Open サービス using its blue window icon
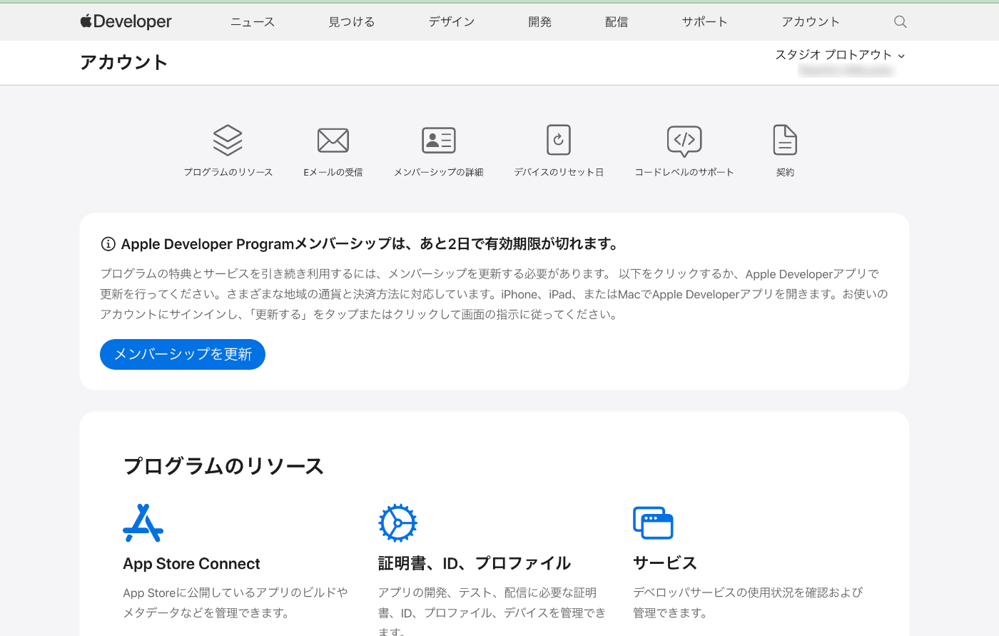Viewport: 999px width, 636px height. [653, 522]
